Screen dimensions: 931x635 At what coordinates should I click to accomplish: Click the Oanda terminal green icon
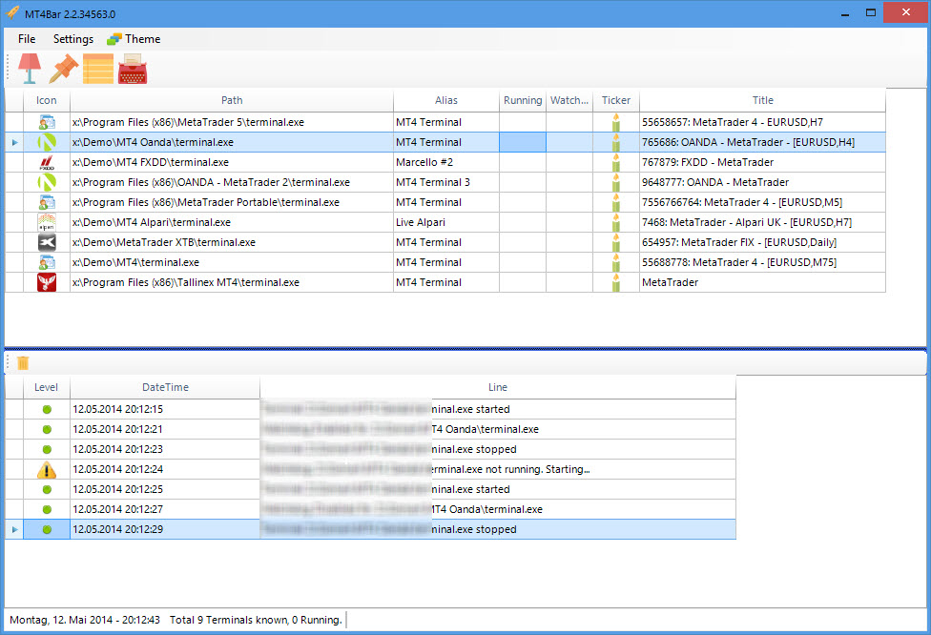[x=47, y=142]
